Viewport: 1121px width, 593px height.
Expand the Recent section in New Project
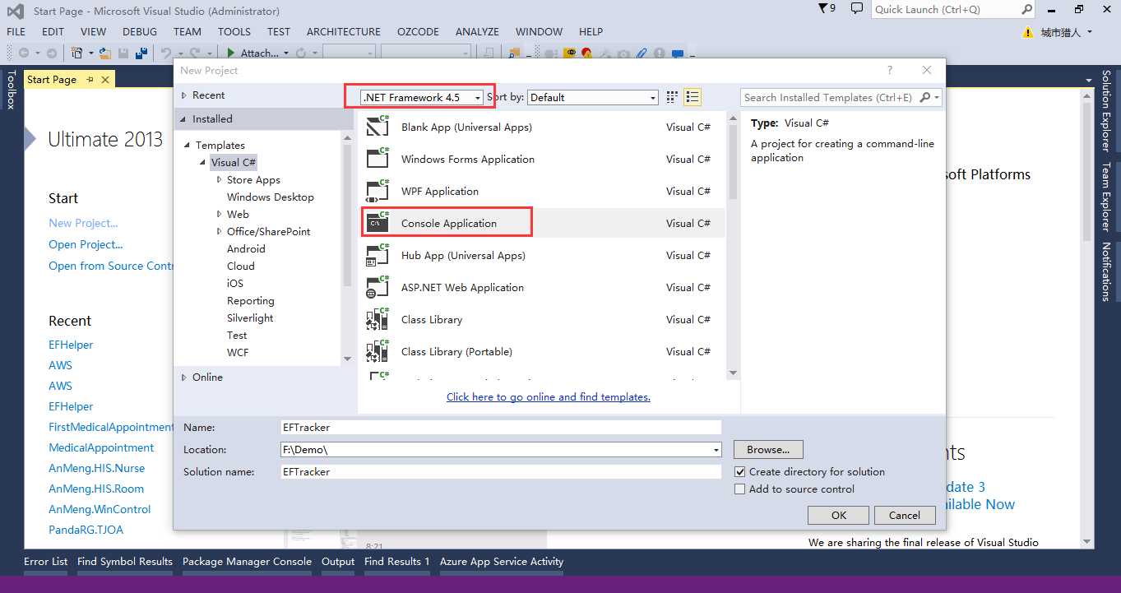[183, 95]
